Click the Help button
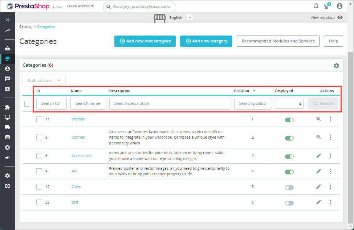The image size is (354, 230). 333,41
